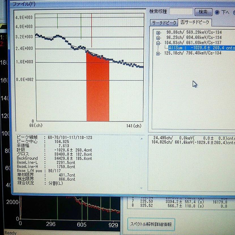Select the 90.88ch/569.29keV/Cs-134 peak entry

(194, 32)
